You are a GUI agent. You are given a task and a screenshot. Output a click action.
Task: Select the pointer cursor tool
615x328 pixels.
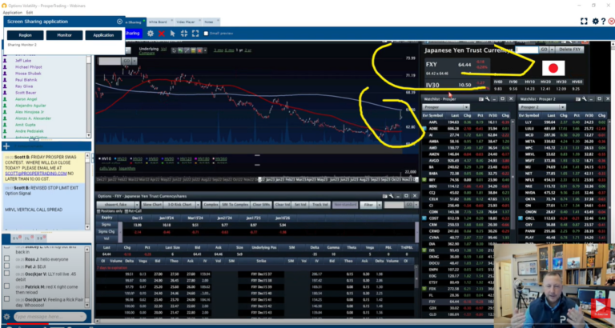pos(173,34)
